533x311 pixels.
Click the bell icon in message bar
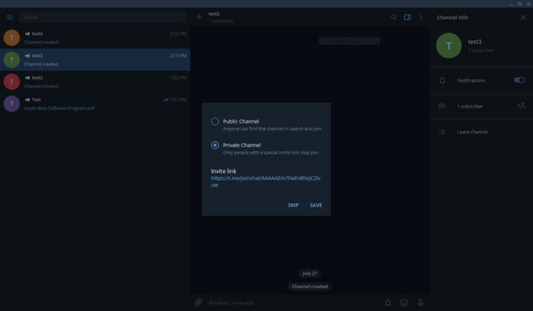click(x=388, y=302)
